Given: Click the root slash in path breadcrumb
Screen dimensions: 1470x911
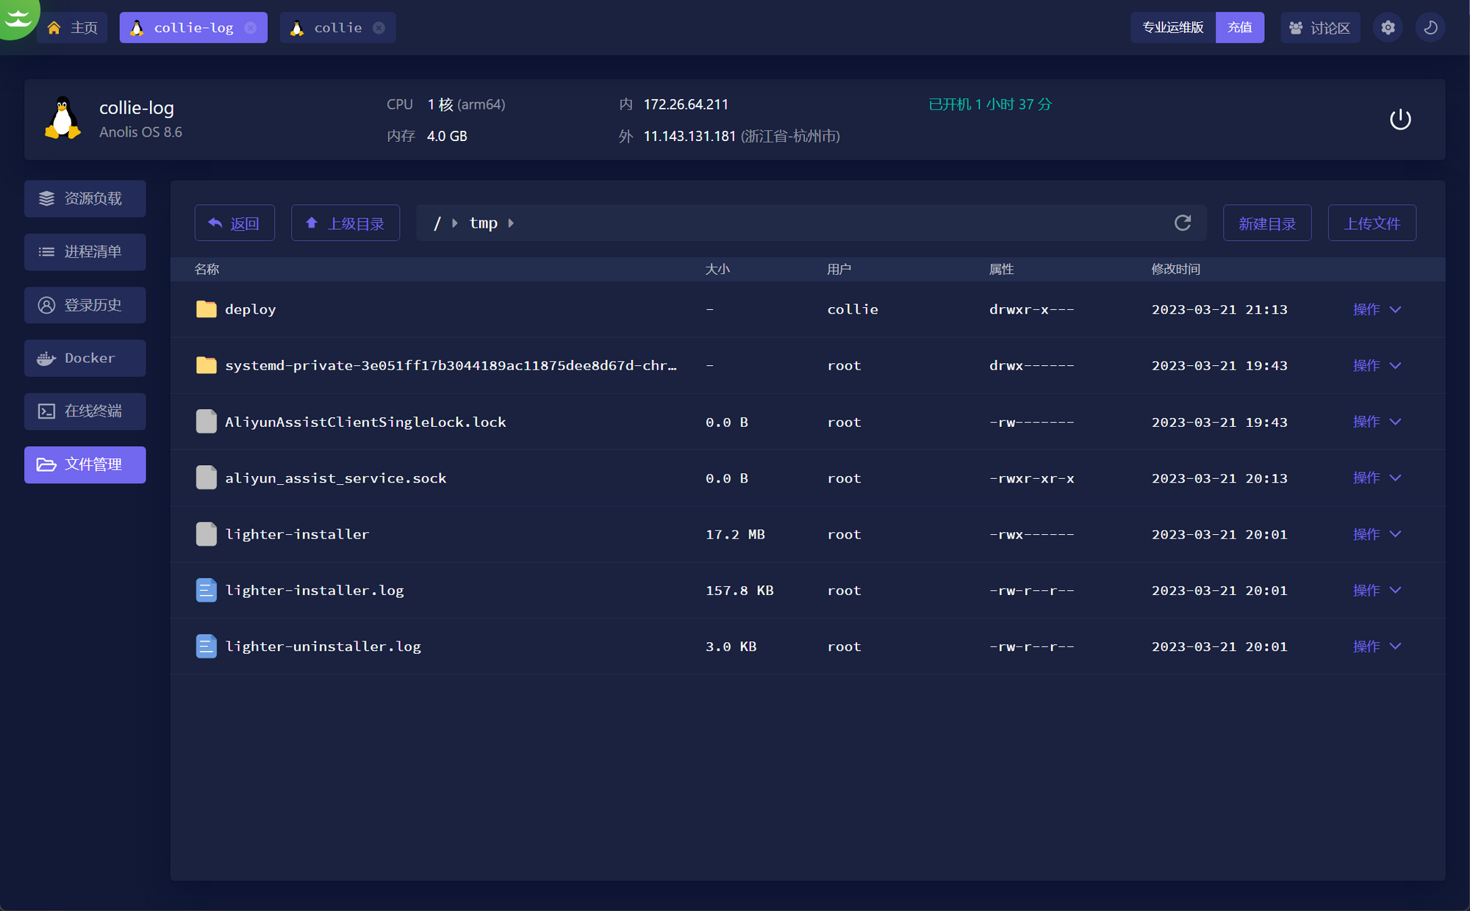Looking at the screenshot, I should [437, 223].
